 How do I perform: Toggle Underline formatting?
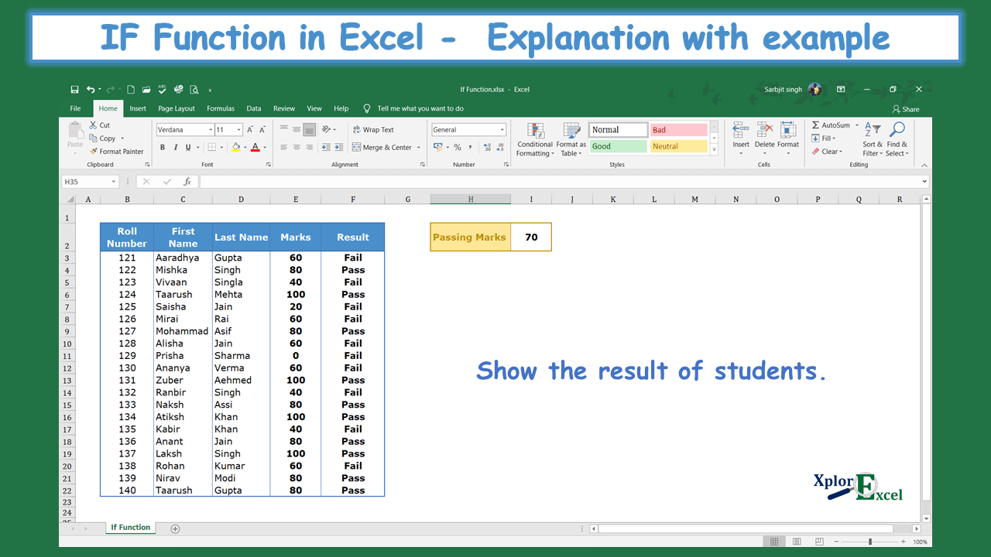pyautogui.click(x=189, y=147)
